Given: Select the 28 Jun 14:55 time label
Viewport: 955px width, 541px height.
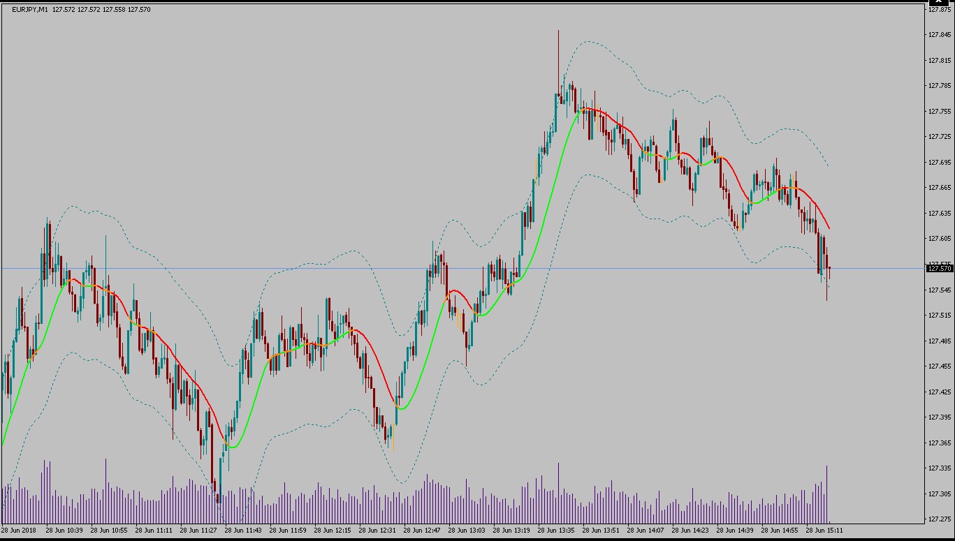Looking at the screenshot, I should 780,531.
